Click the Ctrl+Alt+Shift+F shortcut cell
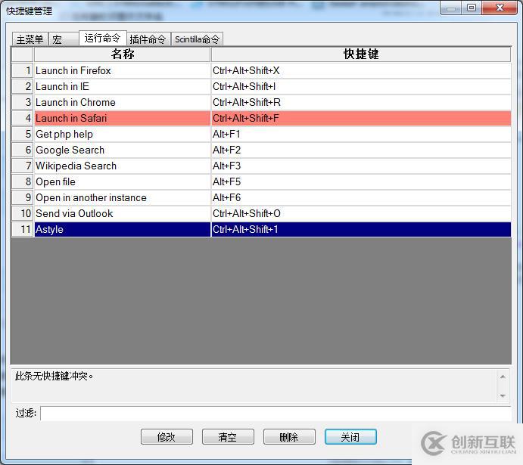Screen dimensions: 523x465 [x=361, y=118]
